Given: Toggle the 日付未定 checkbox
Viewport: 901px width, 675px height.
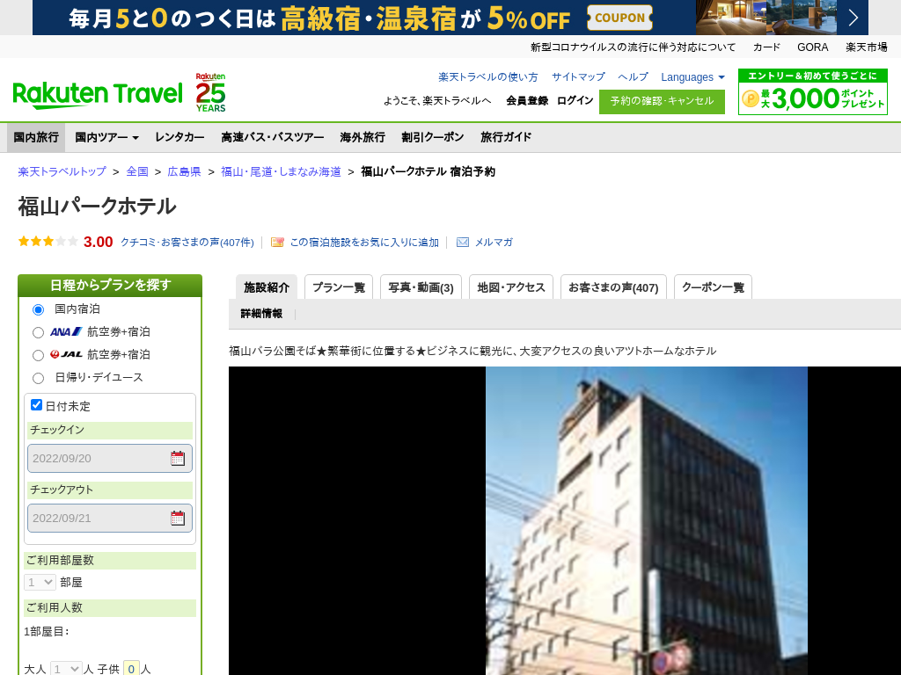Looking at the screenshot, I should pyautogui.click(x=37, y=405).
